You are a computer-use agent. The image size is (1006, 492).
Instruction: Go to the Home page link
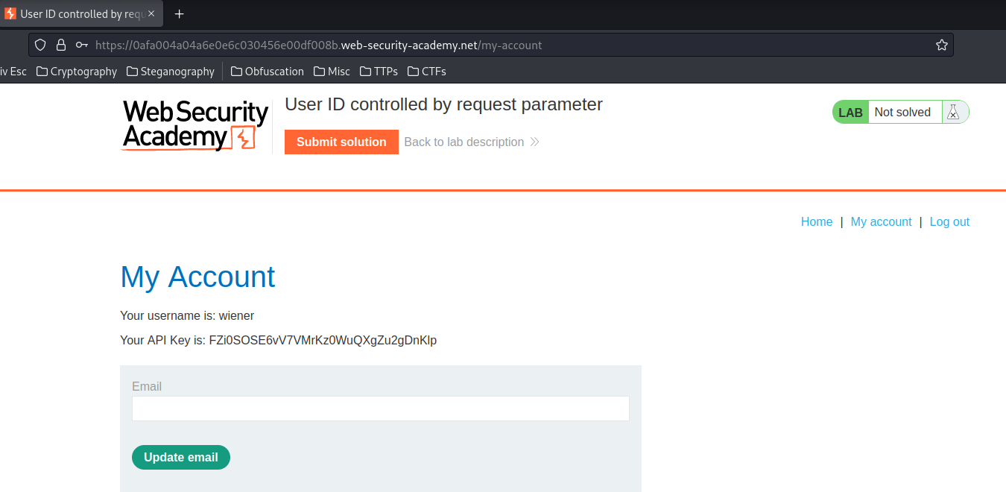pos(817,221)
